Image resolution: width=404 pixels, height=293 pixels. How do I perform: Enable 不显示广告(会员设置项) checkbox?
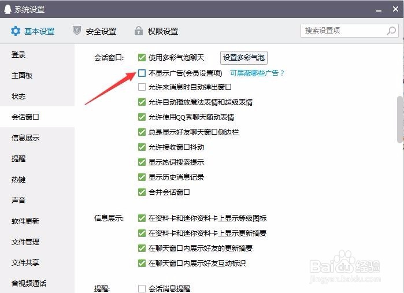point(142,73)
